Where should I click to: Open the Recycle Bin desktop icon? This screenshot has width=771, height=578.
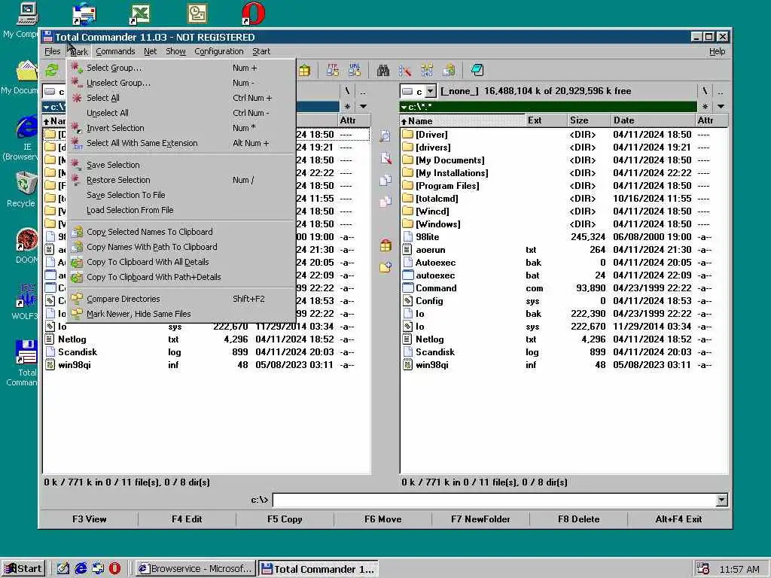25,183
